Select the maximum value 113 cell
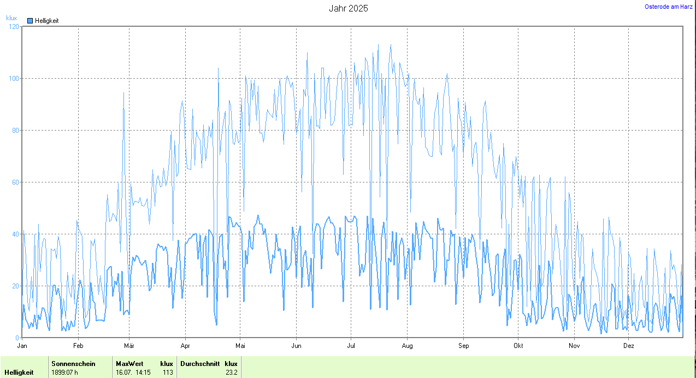Screen dimensions: 696x378 [168, 373]
